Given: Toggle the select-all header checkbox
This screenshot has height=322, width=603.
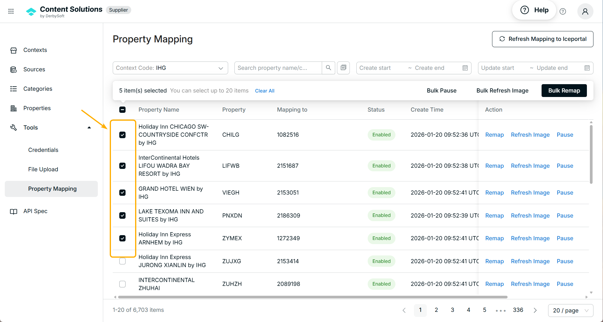Looking at the screenshot, I should [122, 110].
